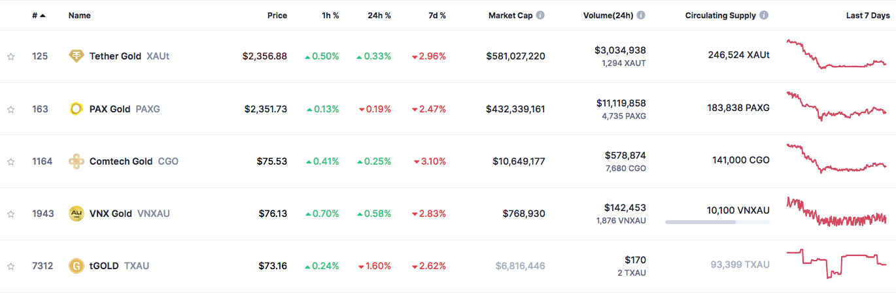Viewport: 896px width, 294px height.
Task: Sort the table by Price header
Action: point(277,15)
